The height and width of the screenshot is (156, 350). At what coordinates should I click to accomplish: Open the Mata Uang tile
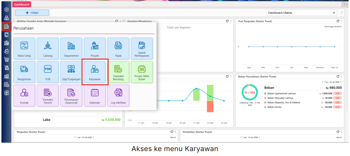(24, 49)
